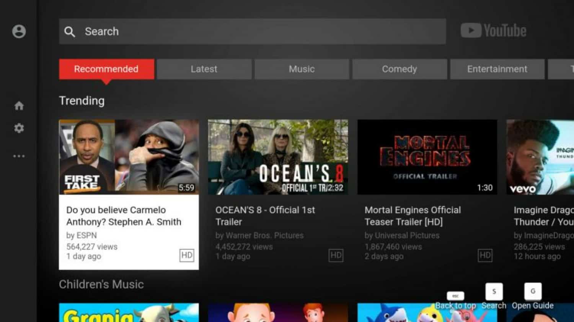574x322 pixels.
Task: Click the '12 hours ago' text
Action: pos(537,256)
